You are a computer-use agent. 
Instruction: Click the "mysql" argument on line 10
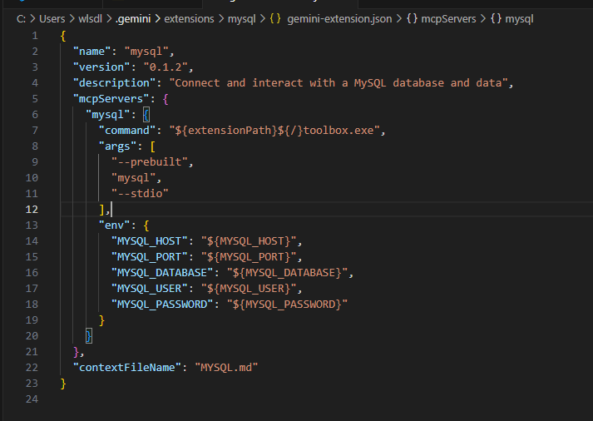coord(134,178)
